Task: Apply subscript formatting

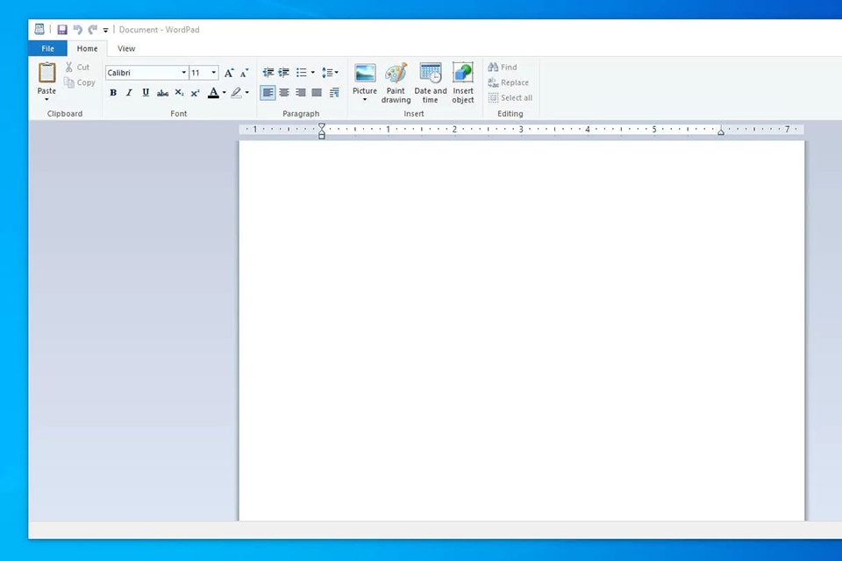Action: point(179,92)
